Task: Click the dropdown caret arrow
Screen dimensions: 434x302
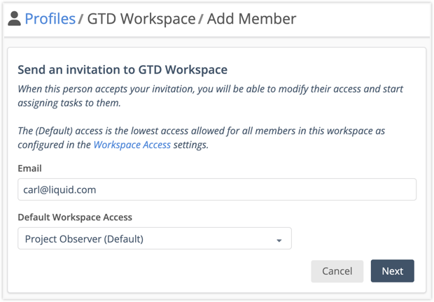Action: (279, 240)
